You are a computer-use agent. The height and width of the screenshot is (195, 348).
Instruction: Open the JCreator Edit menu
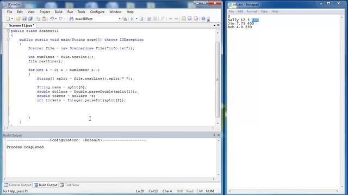click(20, 12)
